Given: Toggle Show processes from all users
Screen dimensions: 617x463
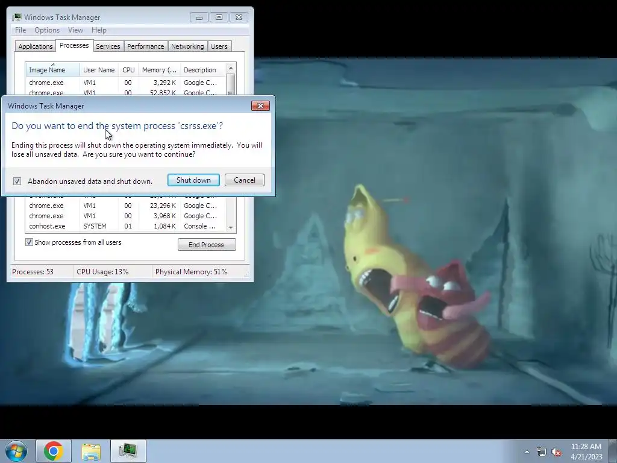Looking at the screenshot, I should (29, 242).
